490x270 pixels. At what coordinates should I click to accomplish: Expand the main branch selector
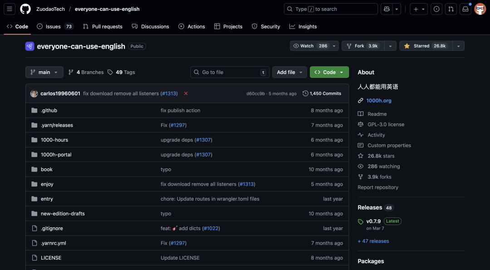point(44,72)
